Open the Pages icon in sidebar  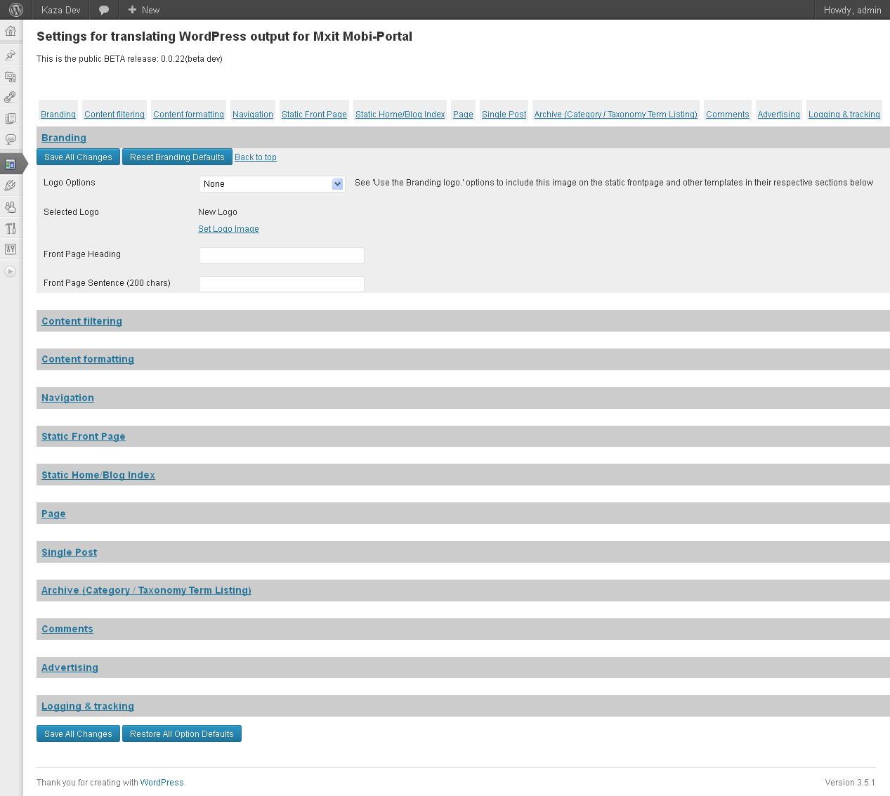pyautogui.click(x=11, y=118)
